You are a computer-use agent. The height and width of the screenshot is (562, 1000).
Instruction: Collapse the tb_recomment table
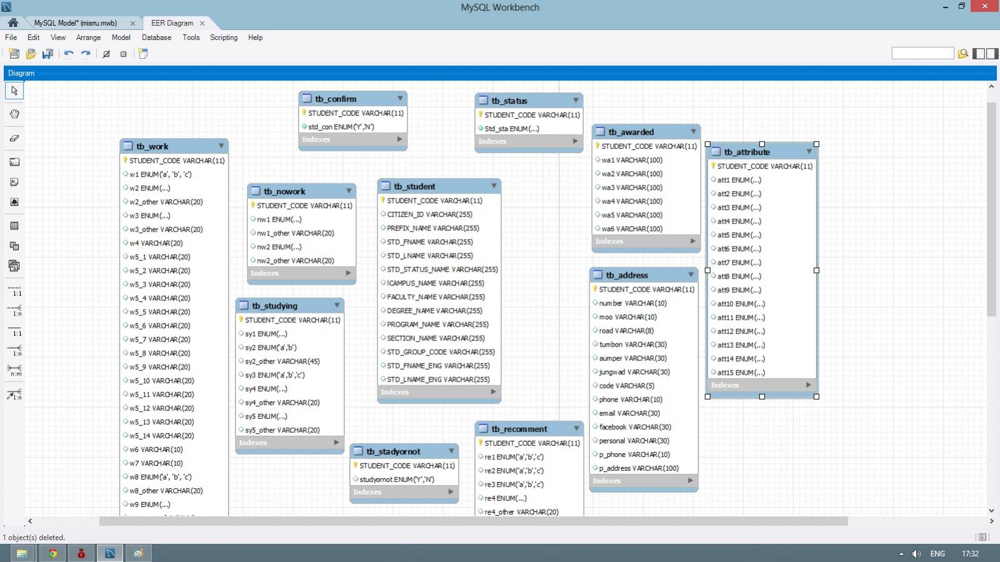(x=576, y=429)
